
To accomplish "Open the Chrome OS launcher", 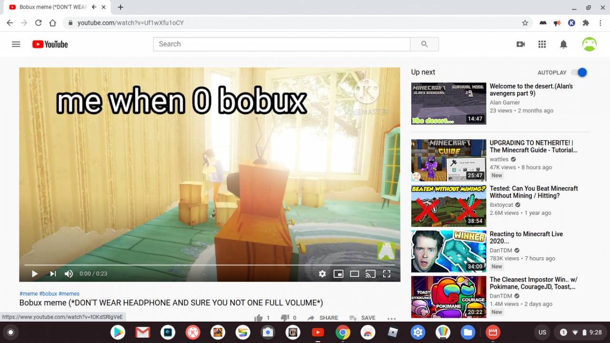I will pos(10,332).
